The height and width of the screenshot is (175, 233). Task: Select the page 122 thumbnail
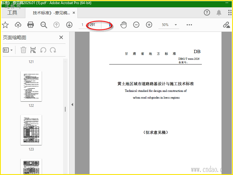[x=31, y=86]
